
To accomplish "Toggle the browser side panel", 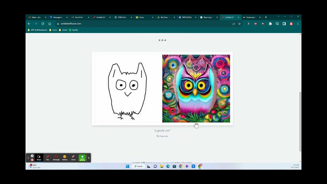I will tap(284, 24).
